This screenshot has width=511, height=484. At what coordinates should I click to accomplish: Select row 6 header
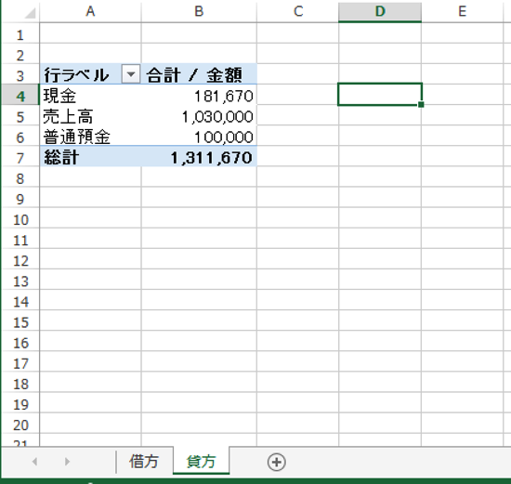click(20, 137)
